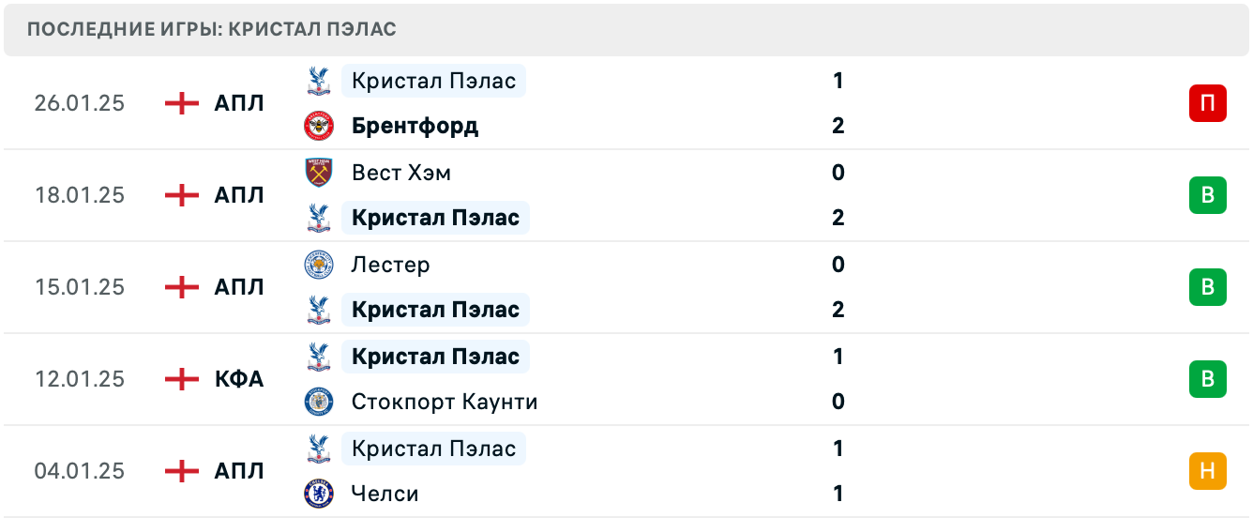
Task: Open the Лестер team page
Action: pos(390,265)
